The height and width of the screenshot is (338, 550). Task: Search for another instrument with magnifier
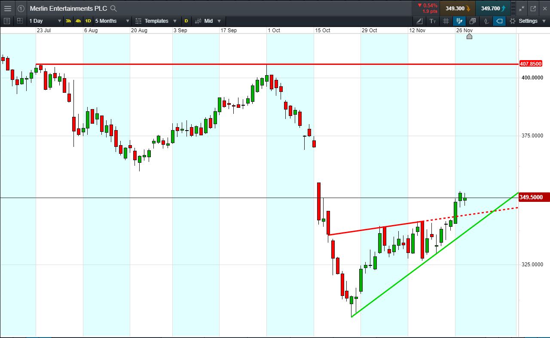[113, 8]
